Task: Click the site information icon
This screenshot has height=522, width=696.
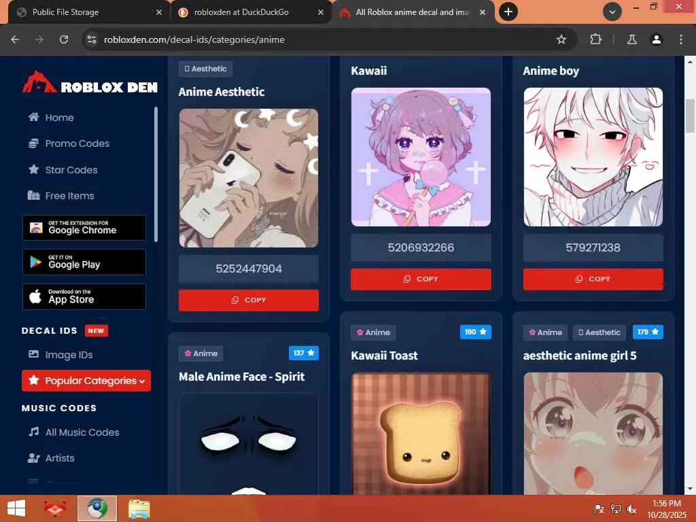Action: click(92, 39)
